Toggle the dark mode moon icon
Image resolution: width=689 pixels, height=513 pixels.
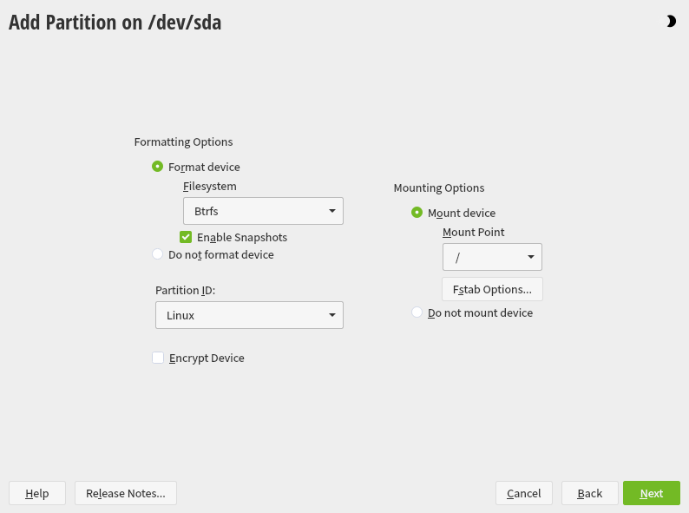click(x=671, y=22)
